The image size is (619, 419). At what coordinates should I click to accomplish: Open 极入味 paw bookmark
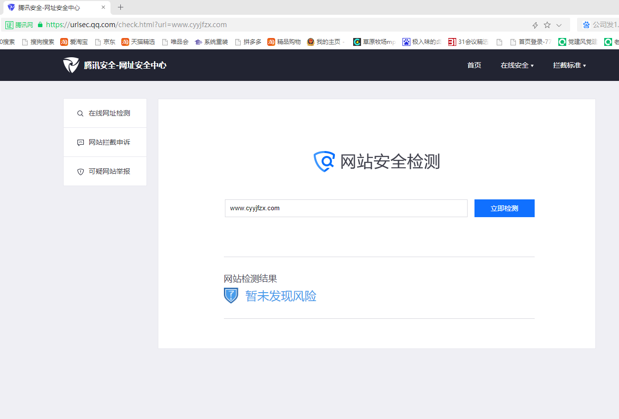(422, 42)
